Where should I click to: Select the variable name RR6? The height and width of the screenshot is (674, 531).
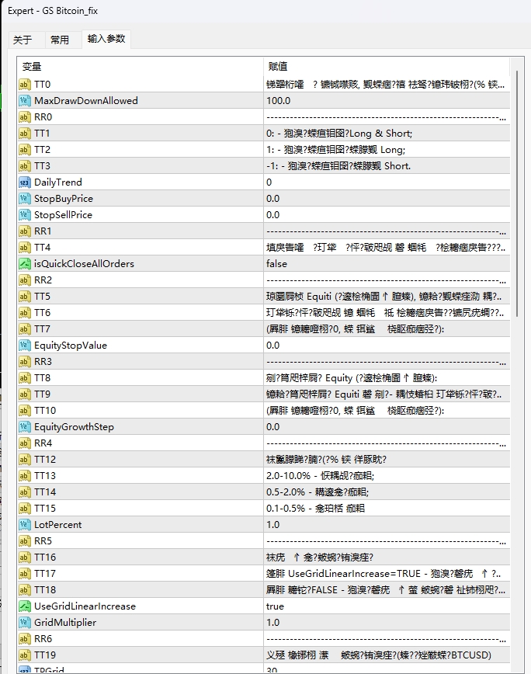(x=43, y=639)
